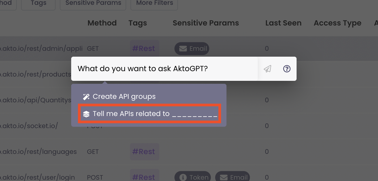The height and width of the screenshot is (181, 378).
Task: Expand the More Filters button
Action: (x=154, y=3)
